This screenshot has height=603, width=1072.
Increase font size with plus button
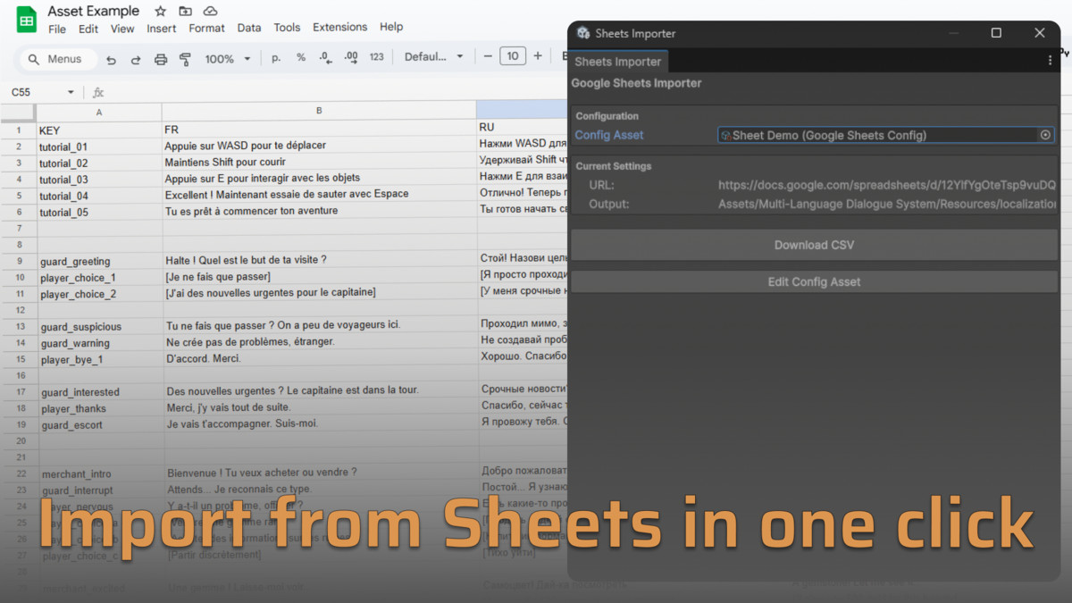pyautogui.click(x=538, y=56)
